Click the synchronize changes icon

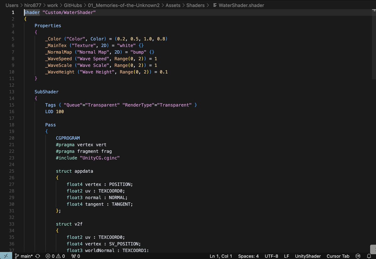pyautogui.click(x=38, y=256)
